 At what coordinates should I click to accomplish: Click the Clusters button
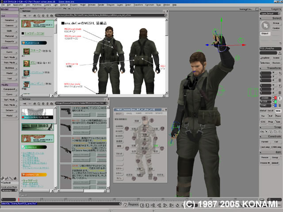coord(276,63)
